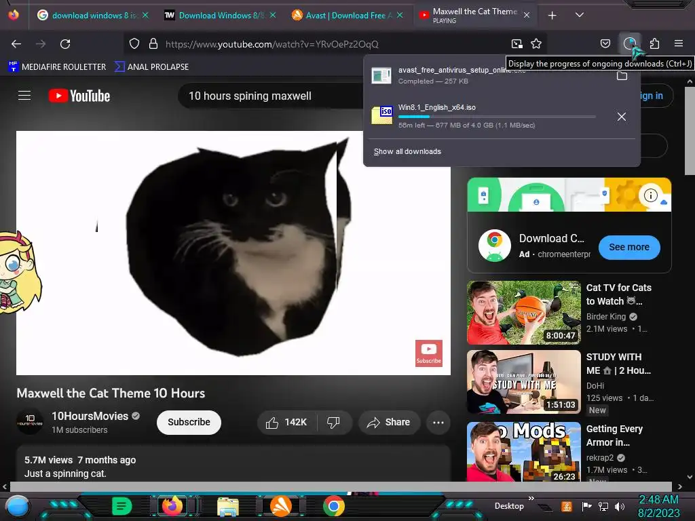
Task: Click the Subscribe watermark in the video
Action: (x=429, y=353)
